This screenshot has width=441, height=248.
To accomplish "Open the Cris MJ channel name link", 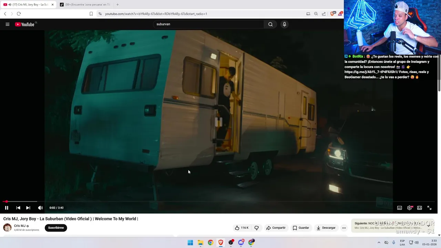I will (20, 226).
